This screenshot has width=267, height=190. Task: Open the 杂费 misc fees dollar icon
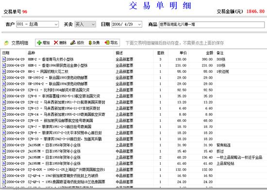tap(90, 43)
